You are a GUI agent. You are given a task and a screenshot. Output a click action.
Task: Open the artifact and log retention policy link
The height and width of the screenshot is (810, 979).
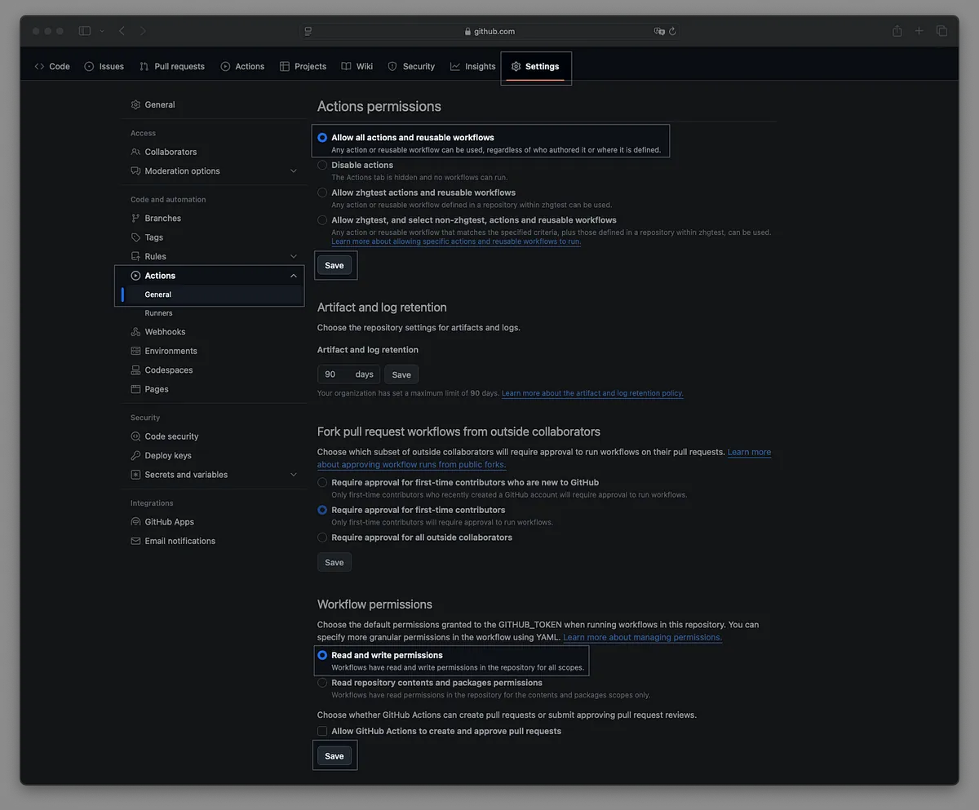click(x=592, y=394)
